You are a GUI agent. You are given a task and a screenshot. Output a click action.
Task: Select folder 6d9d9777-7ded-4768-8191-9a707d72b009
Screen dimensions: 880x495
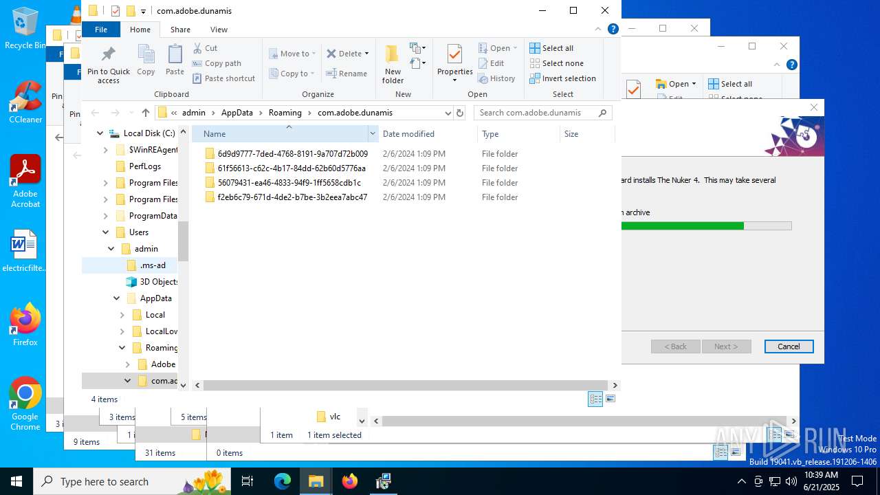292,154
